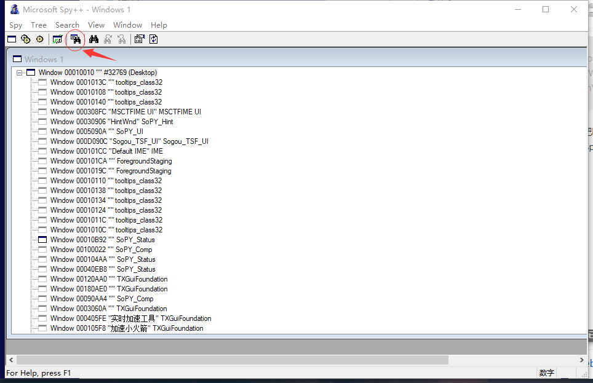Select Window 0005090A SoPY_UI row
The width and height of the screenshot is (593, 383).
coord(97,132)
